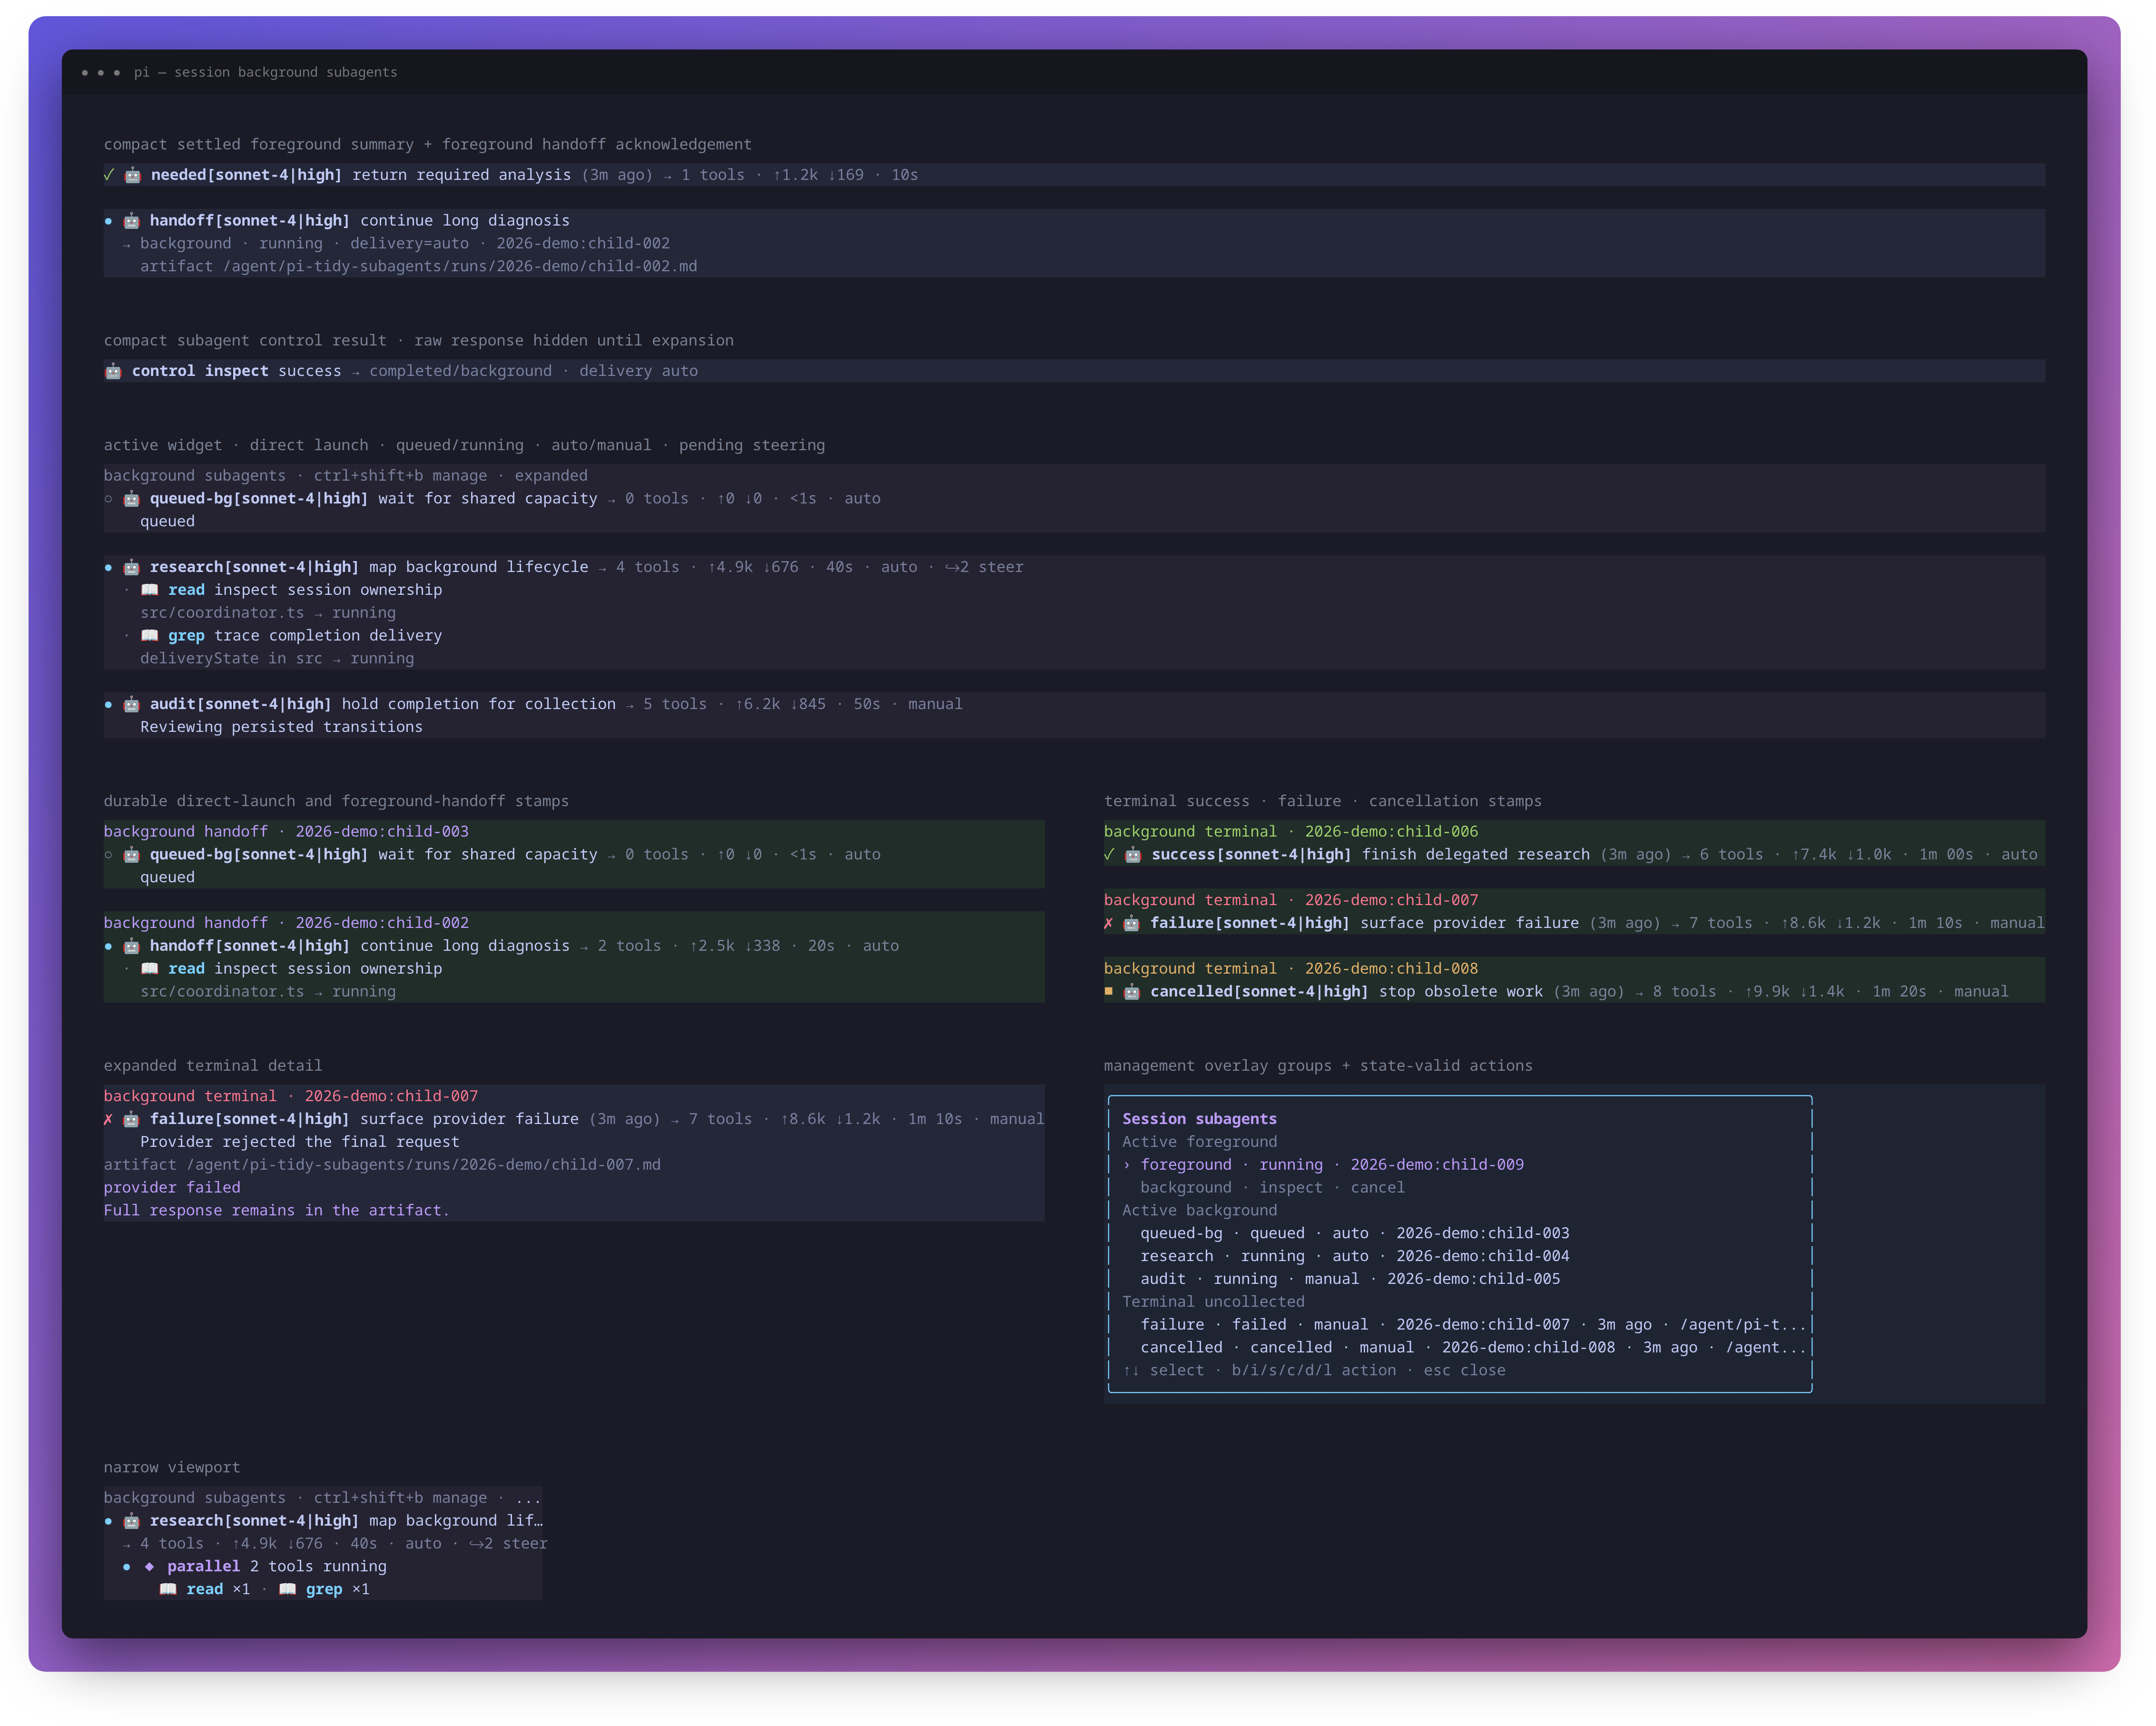Click 'esc close' hint in overlay
The width and height of the screenshot is (2156, 1726).
pos(1464,1371)
